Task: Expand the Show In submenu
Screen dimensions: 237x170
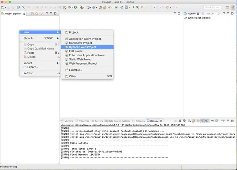Action: point(40,38)
